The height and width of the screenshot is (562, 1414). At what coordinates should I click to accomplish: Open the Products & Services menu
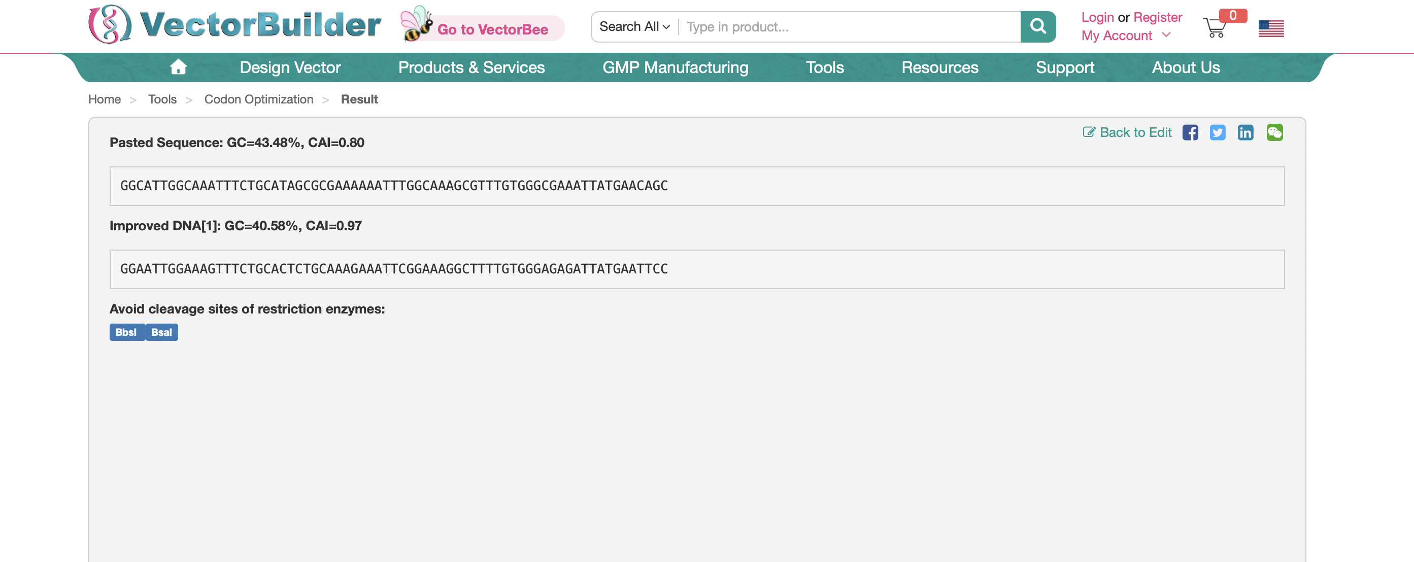point(471,67)
